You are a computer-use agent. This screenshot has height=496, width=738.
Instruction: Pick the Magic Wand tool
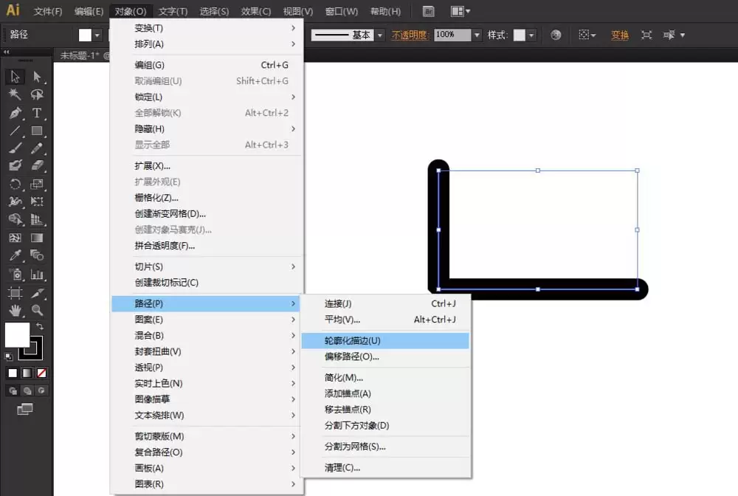(15, 94)
